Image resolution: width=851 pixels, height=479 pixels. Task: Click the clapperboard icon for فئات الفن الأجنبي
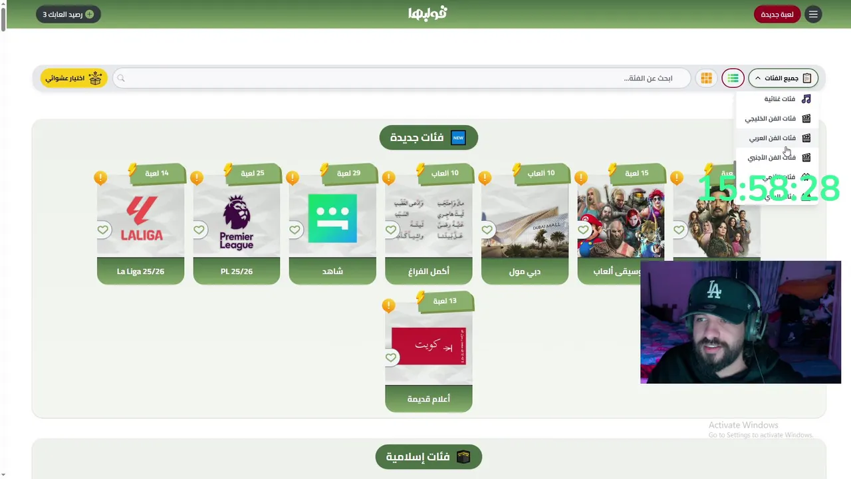[806, 158]
